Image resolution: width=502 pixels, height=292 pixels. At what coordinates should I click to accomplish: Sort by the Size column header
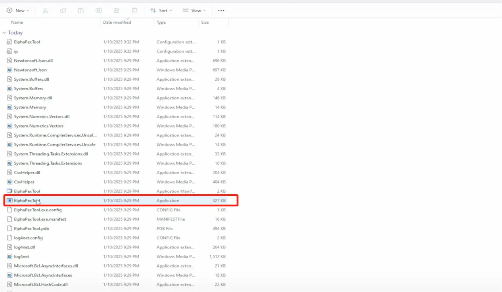(x=205, y=23)
